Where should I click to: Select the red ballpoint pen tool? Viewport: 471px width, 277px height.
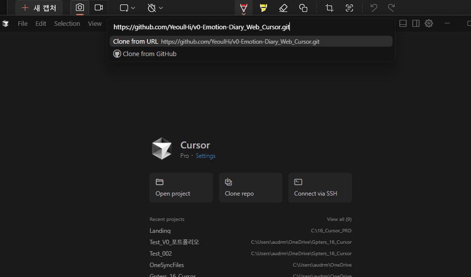[244, 8]
